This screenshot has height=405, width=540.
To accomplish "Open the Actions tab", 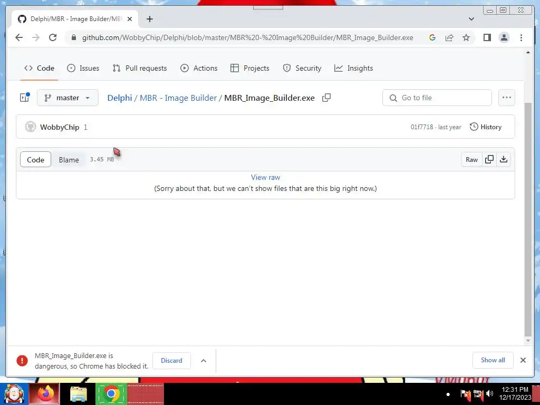I will point(199,68).
